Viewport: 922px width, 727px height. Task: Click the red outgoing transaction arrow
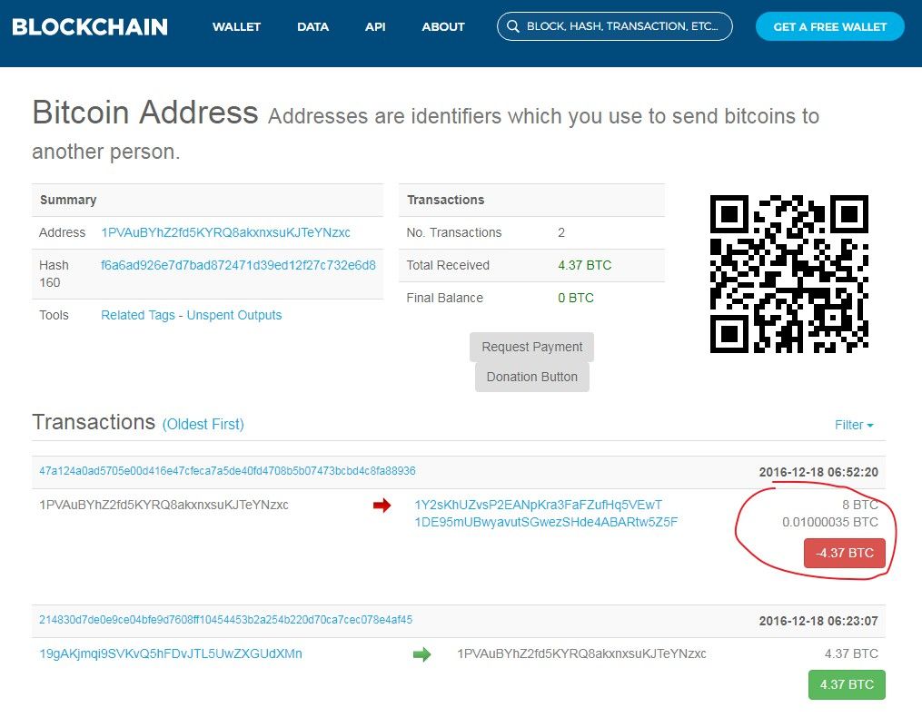[x=382, y=505]
